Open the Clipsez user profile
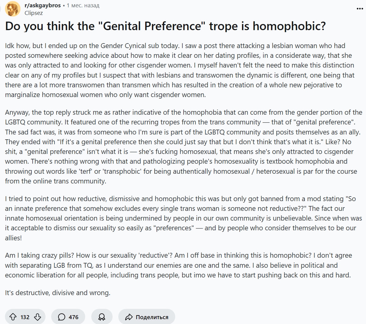366x324 pixels. tap(33, 13)
